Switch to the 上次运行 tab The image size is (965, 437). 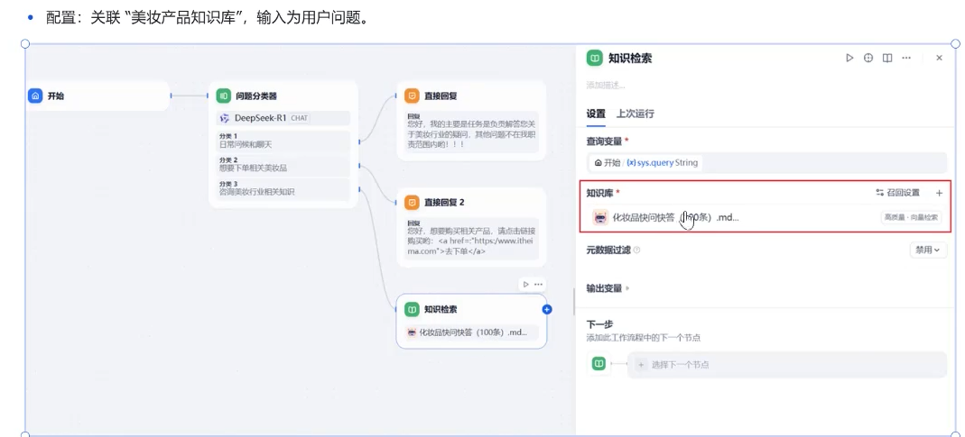[636, 114]
